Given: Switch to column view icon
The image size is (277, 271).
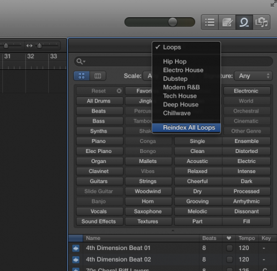Looking at the screenshot, I should pyautogui.click(x=98, y=76).
